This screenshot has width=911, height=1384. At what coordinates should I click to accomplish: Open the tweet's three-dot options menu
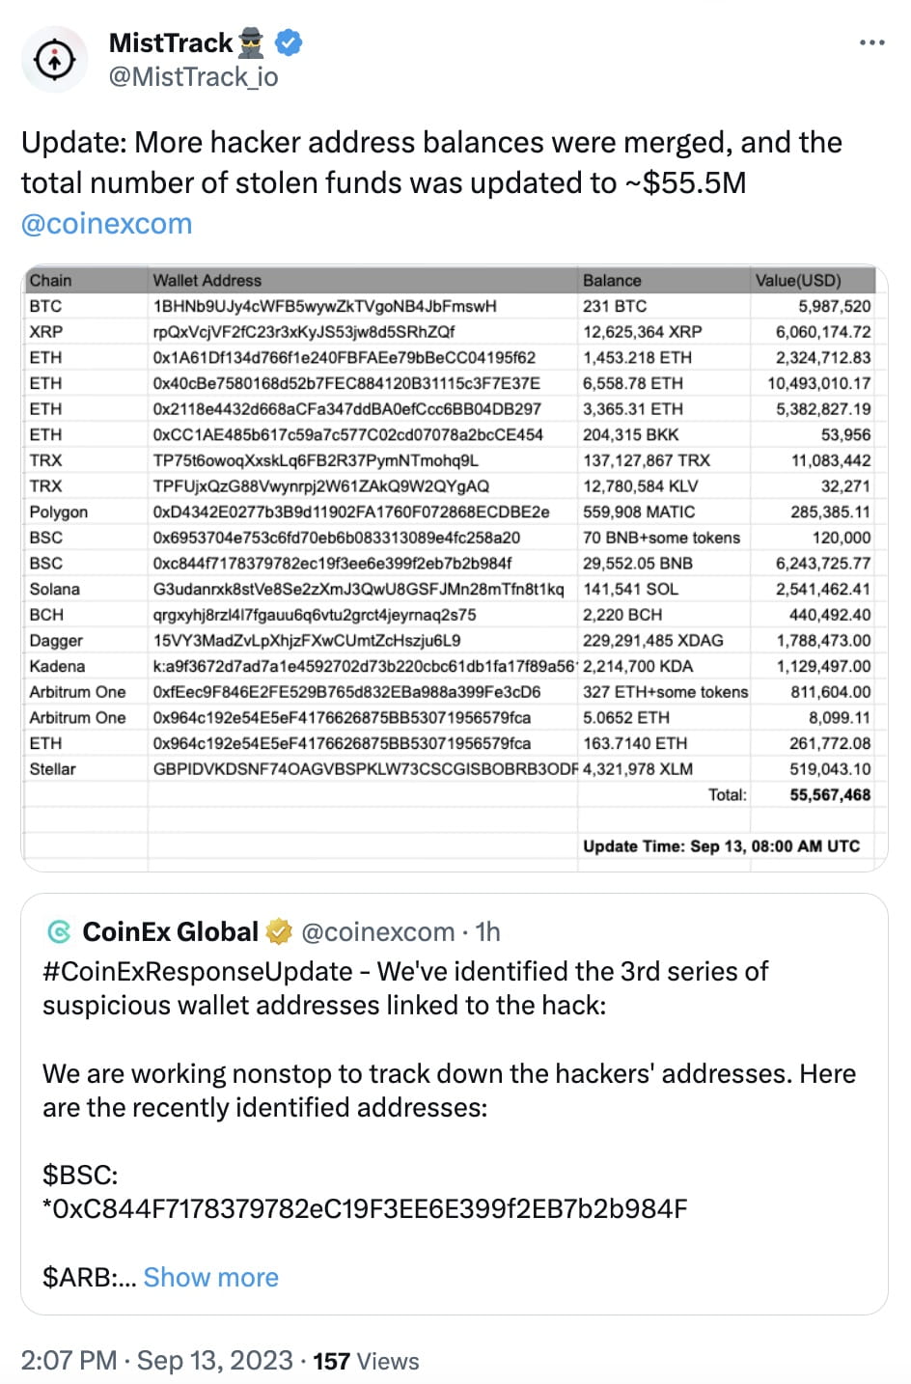click(871, 42)
